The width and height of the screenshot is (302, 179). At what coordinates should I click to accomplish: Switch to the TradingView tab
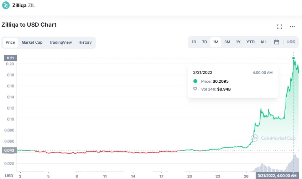tap(61, 43)
